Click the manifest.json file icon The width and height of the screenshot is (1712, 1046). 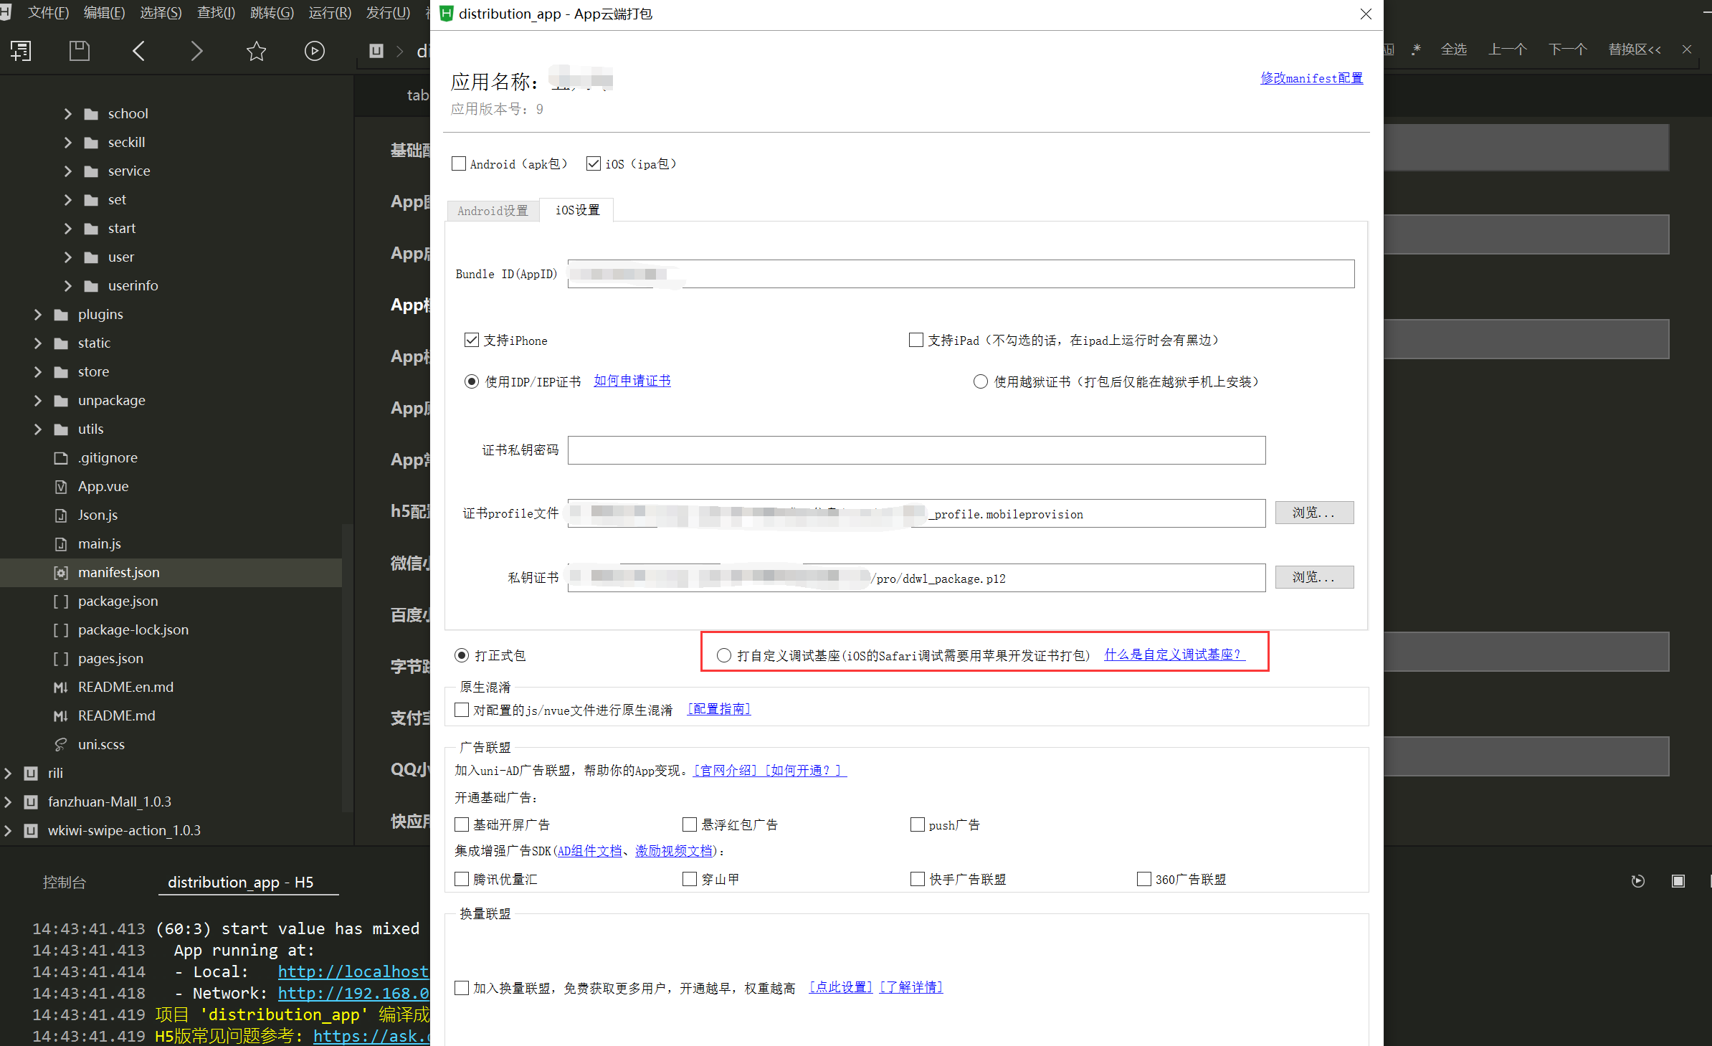(x=61, y=573)
